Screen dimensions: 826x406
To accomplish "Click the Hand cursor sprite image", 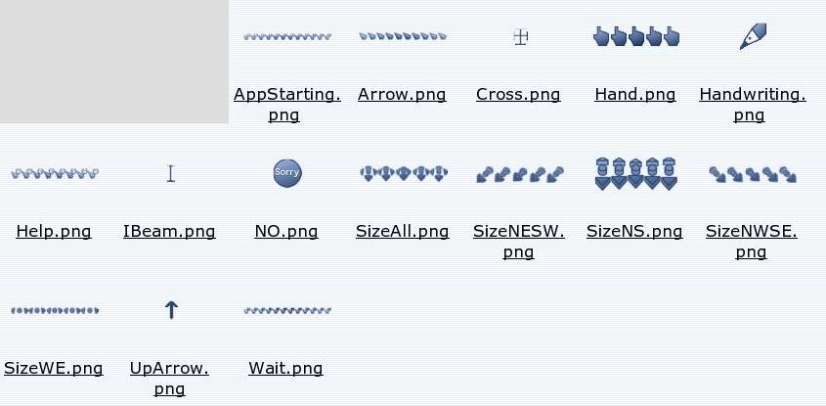I will [x=636, y=36].
